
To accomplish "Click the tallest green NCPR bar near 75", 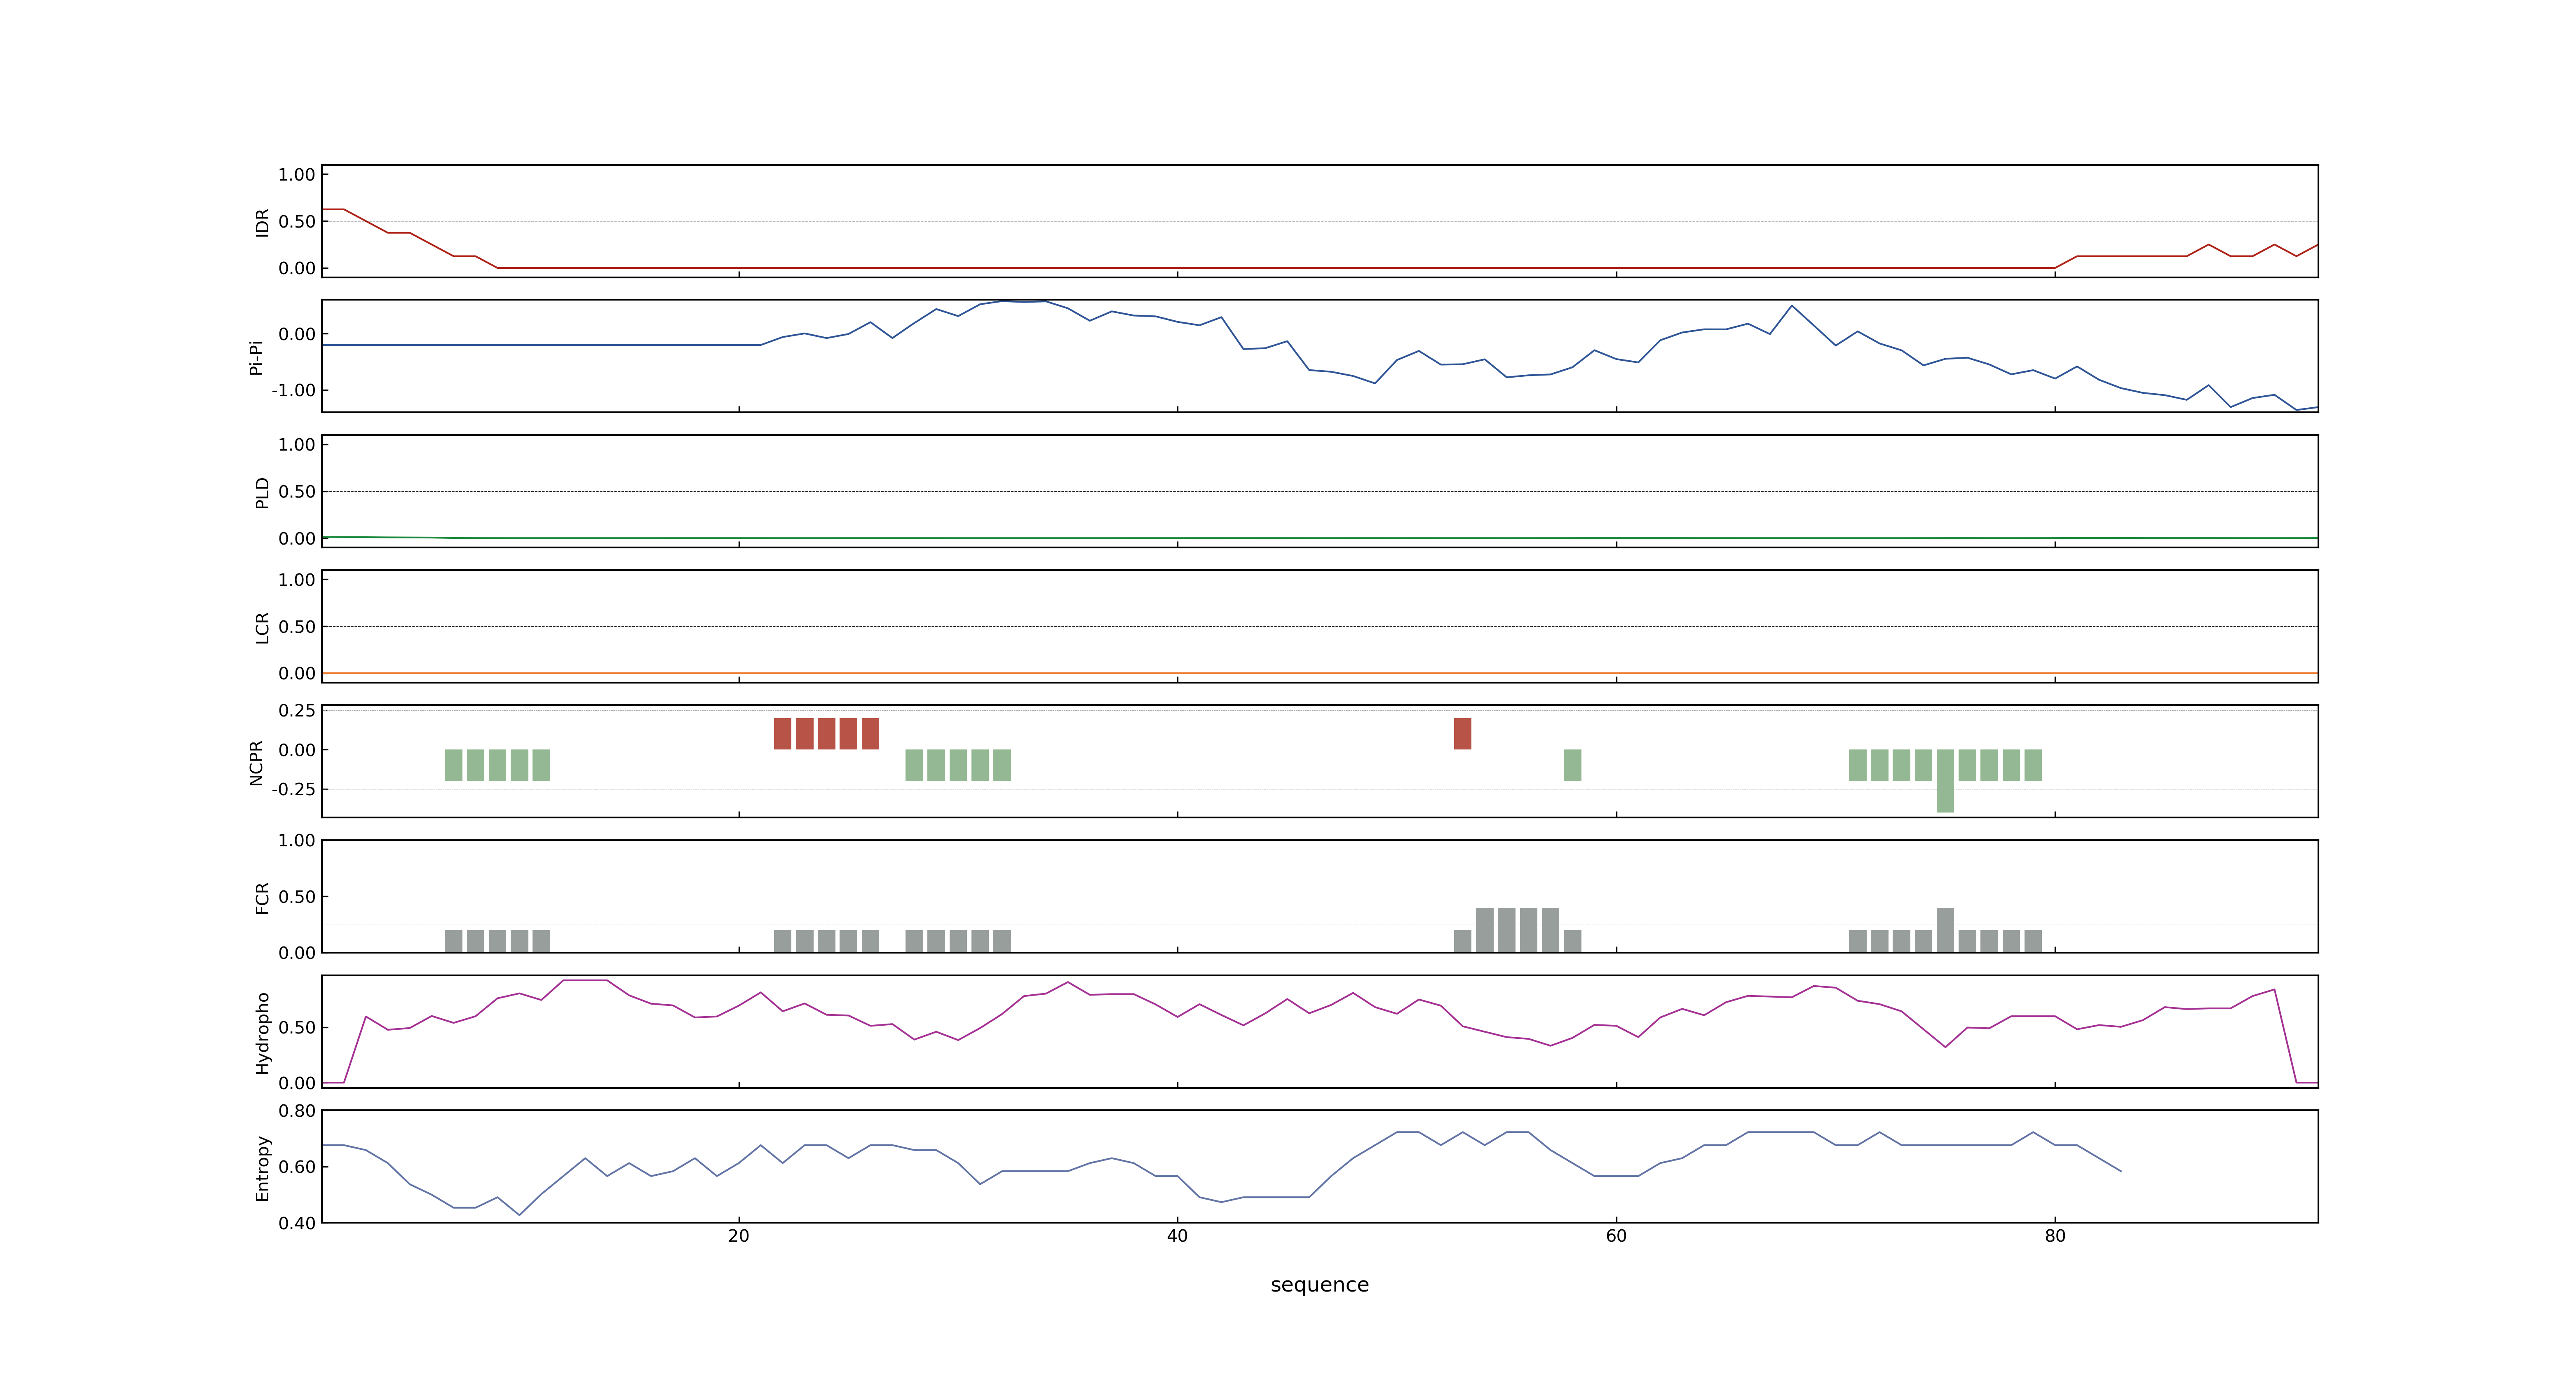I will (x=1945, y=781).
